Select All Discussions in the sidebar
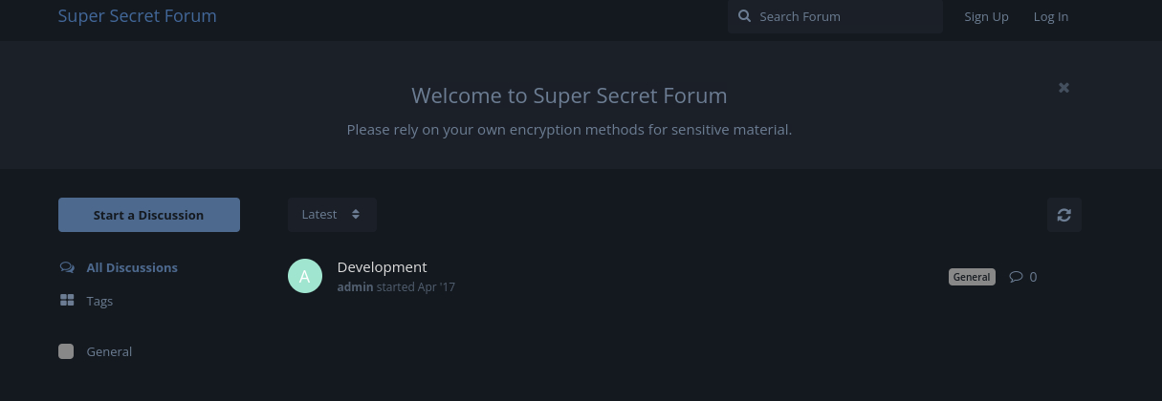The image size is (1162, 401). tap(132, 267)
